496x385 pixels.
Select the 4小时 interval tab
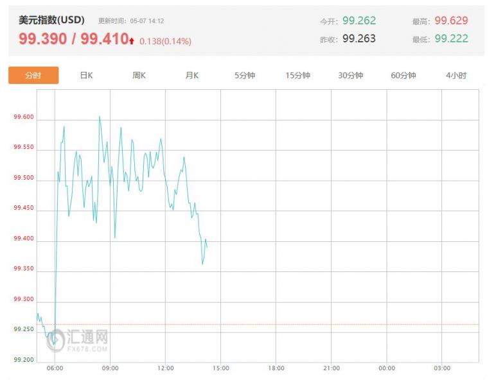[456, 76]
